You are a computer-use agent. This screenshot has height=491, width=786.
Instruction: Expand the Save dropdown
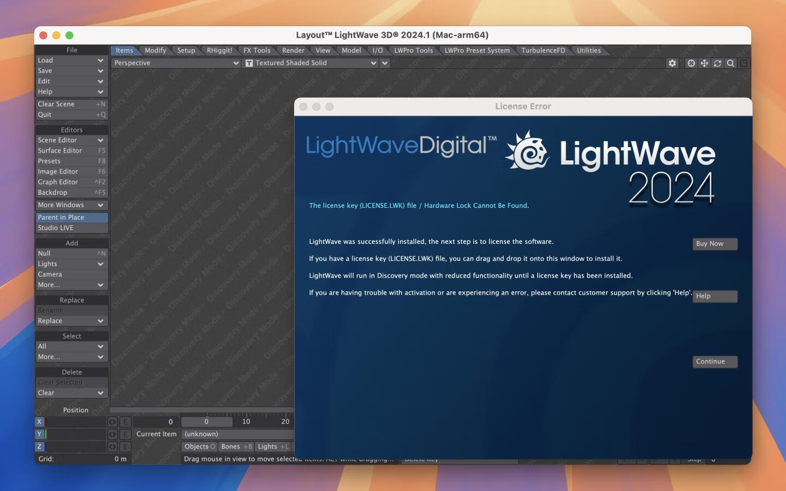tap(72, 71)
